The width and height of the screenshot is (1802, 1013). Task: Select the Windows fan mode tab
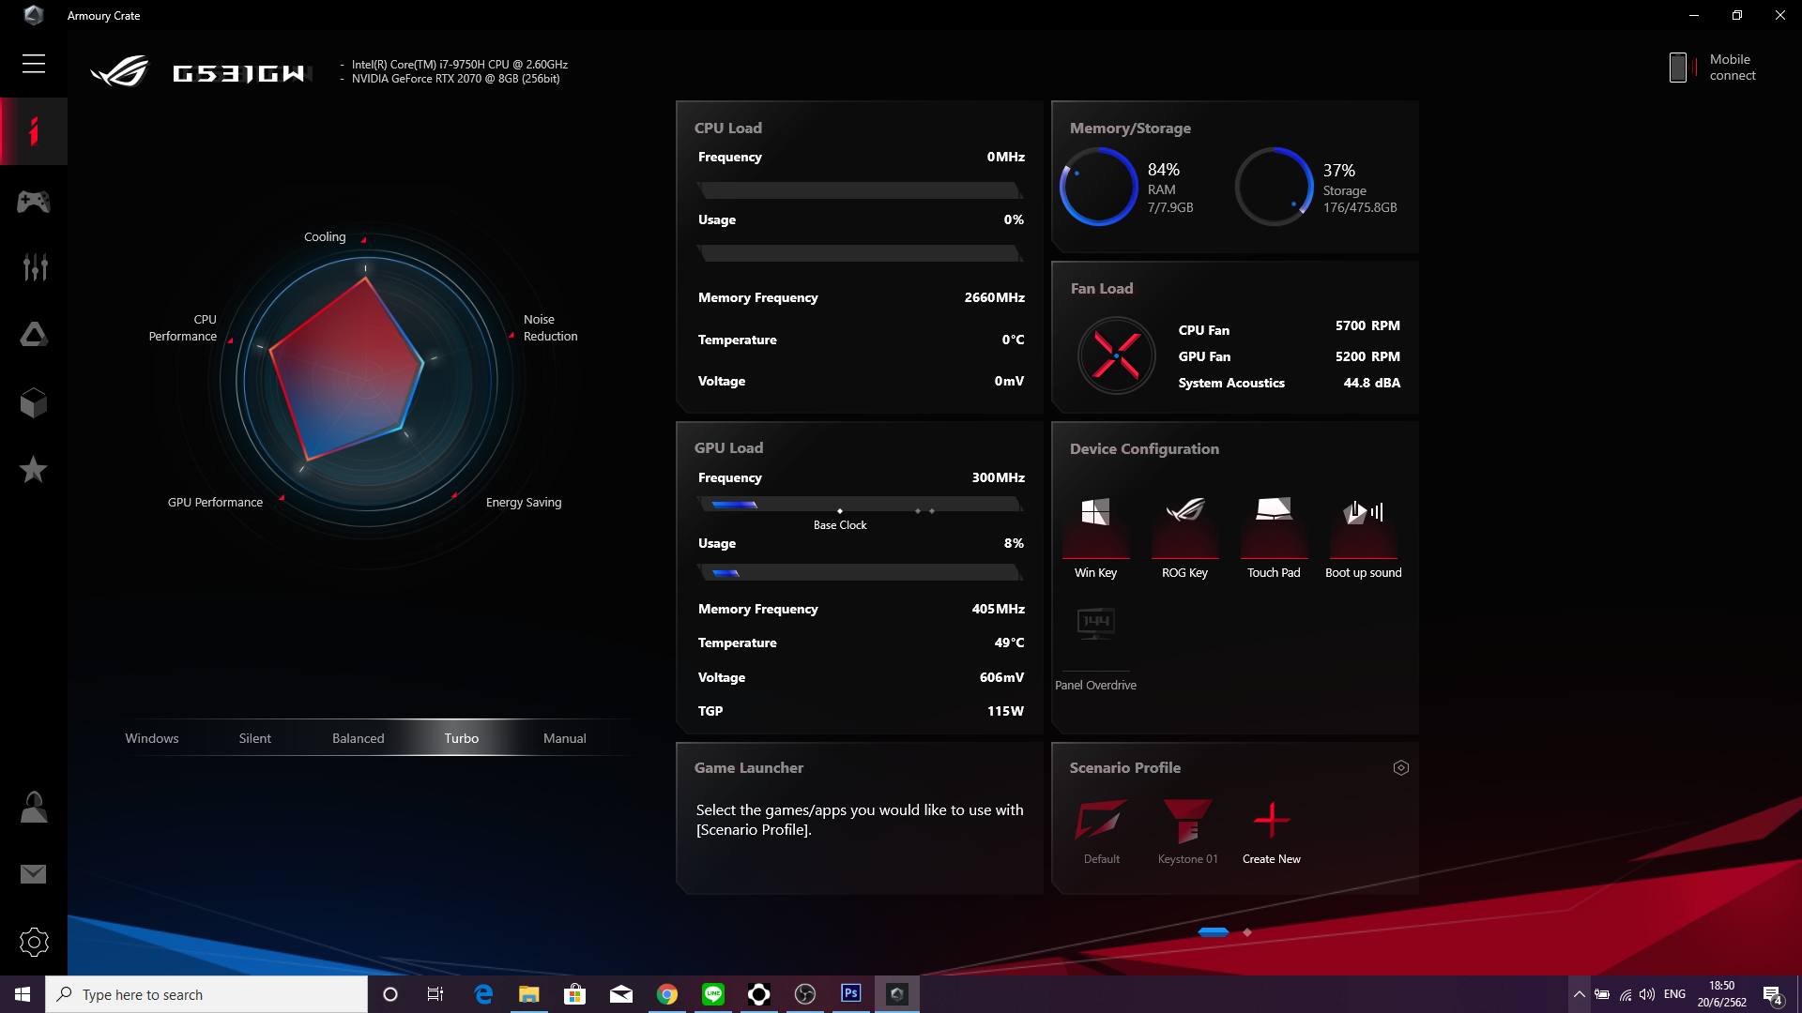152,738
